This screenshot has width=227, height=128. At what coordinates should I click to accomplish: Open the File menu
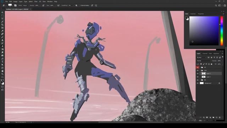(6, 1)
